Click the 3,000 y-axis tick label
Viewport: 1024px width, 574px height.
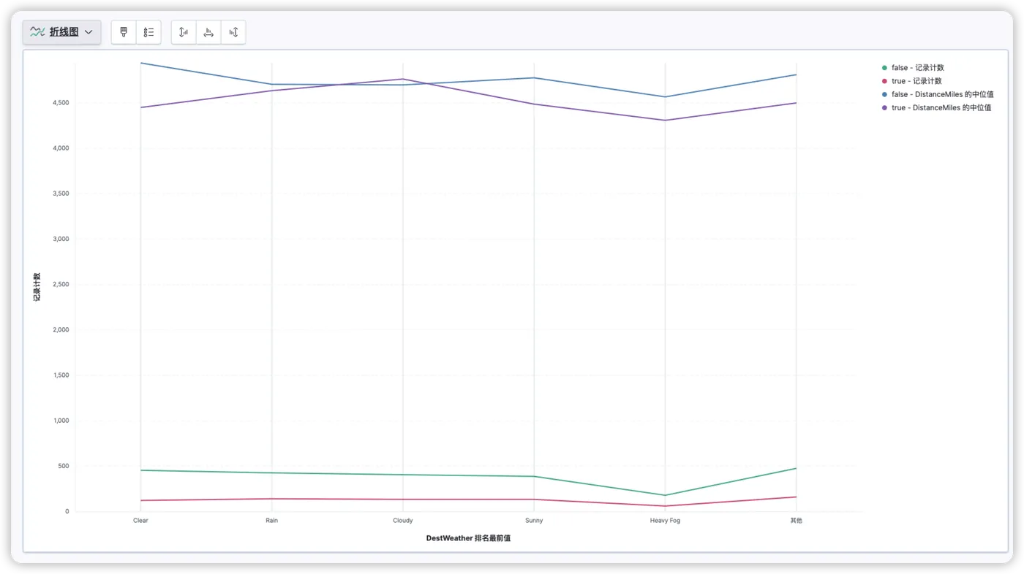pyautogui.click(x=60, y=239)
